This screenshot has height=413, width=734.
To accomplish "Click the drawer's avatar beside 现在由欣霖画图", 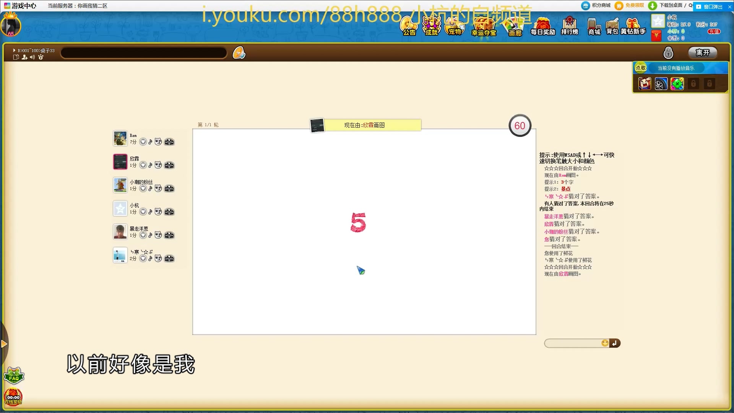I will pos(317,125).
